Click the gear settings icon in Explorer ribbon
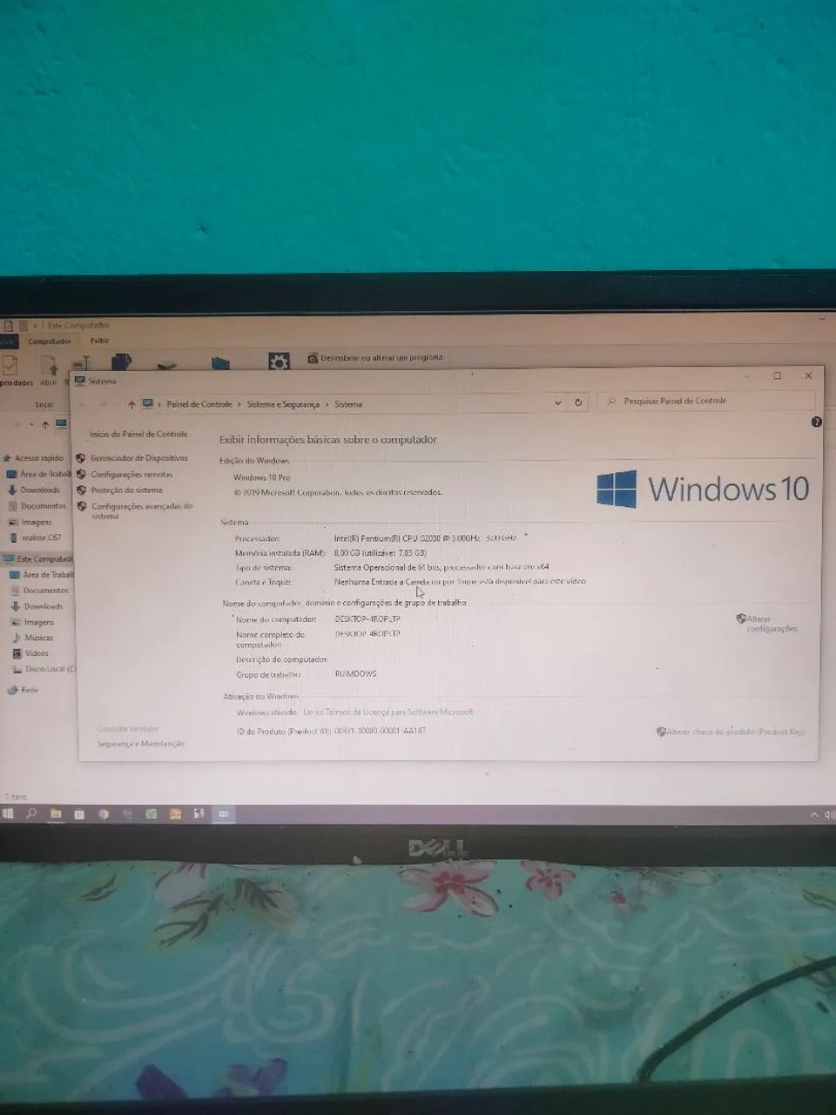This screenshot has width=836, height=1115. coord(279,361)
